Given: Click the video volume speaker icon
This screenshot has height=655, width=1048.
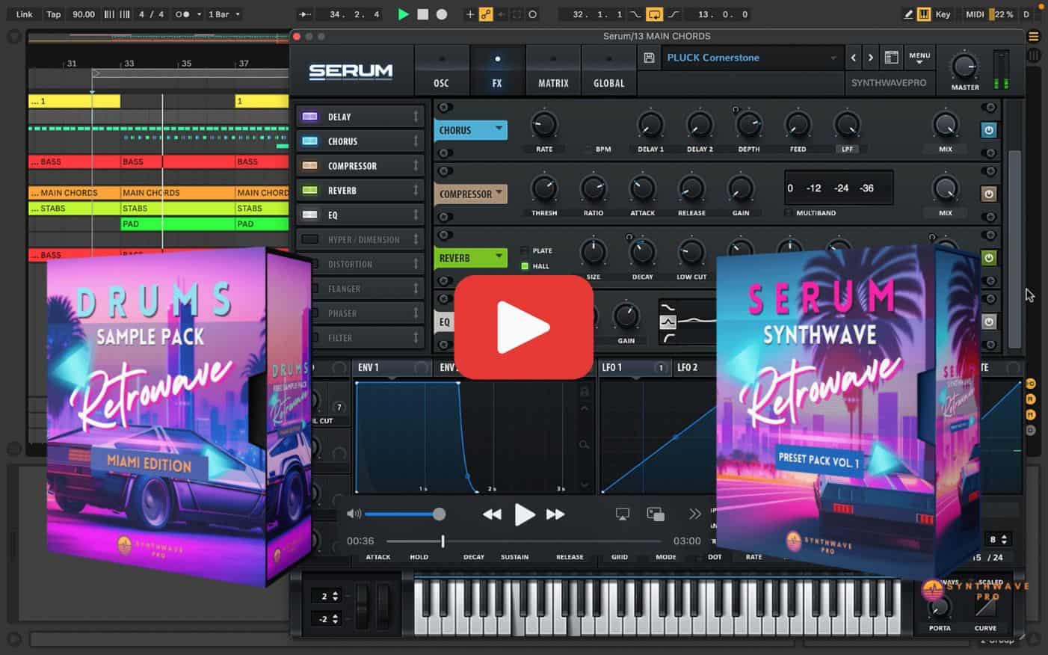Looking at the screenshot, I should tap(354, 514).
